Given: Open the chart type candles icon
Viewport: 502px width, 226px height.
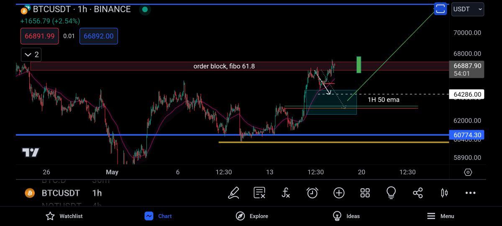Looking at the screenshot, I should [444, 193].
